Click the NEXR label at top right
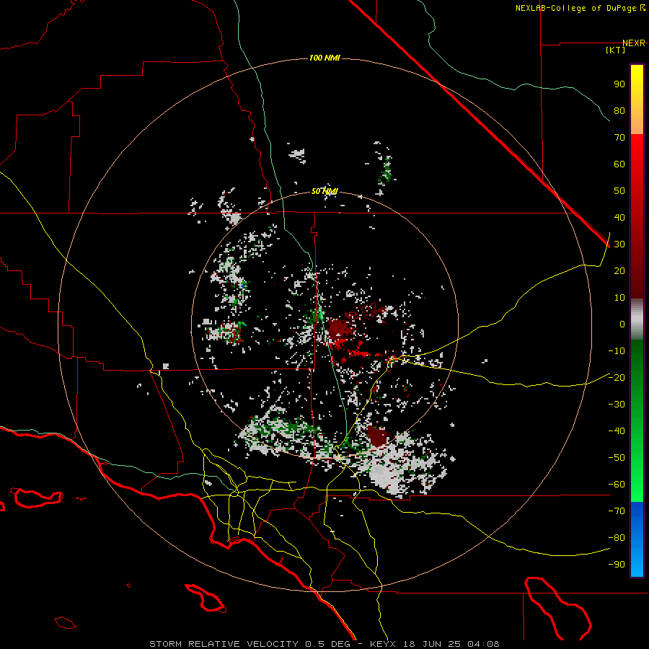 tap(634, 43)
